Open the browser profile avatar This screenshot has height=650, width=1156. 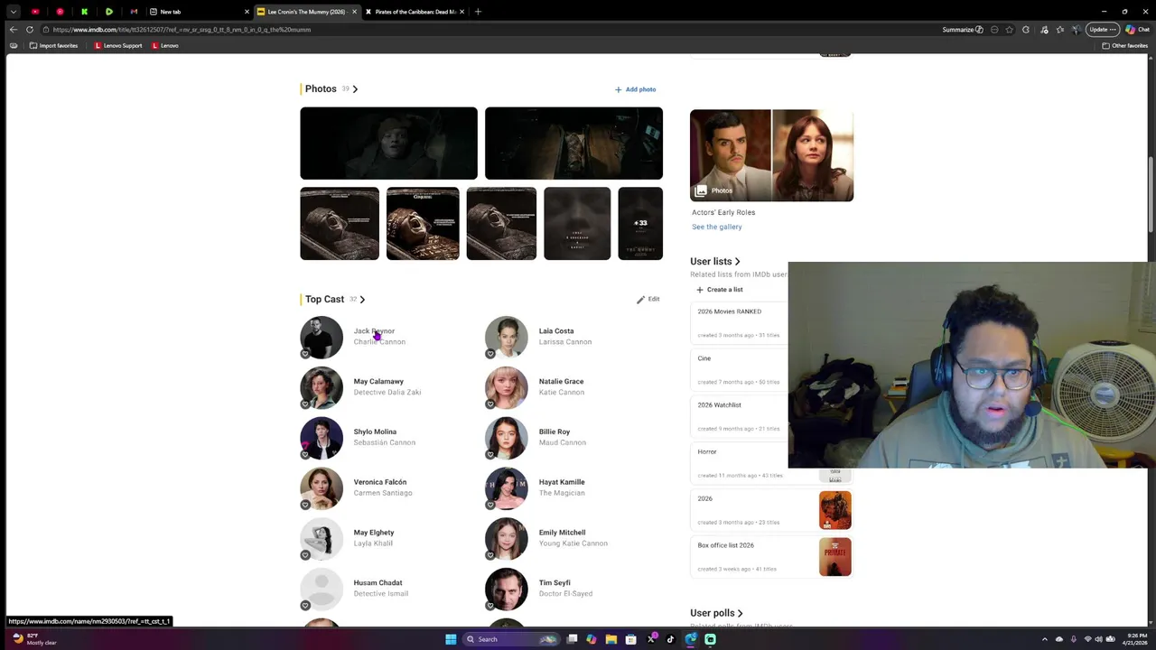coord(1077,30)
